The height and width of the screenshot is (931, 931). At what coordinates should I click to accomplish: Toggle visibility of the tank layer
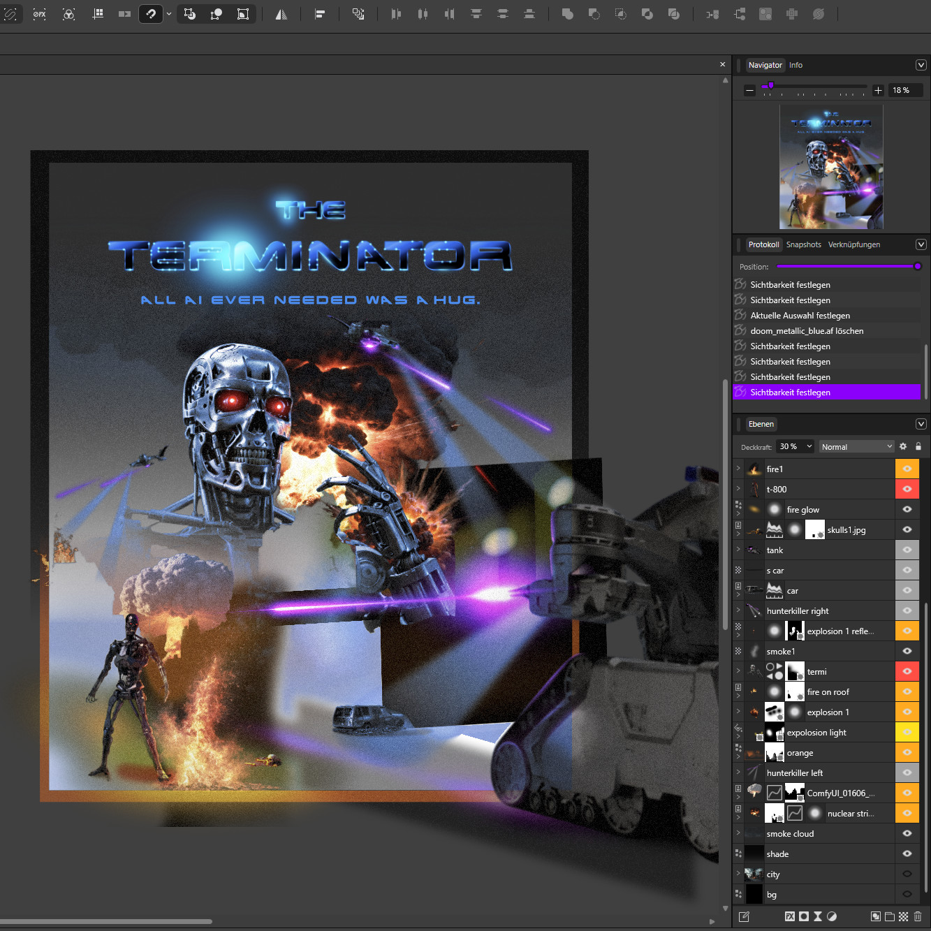907,550
